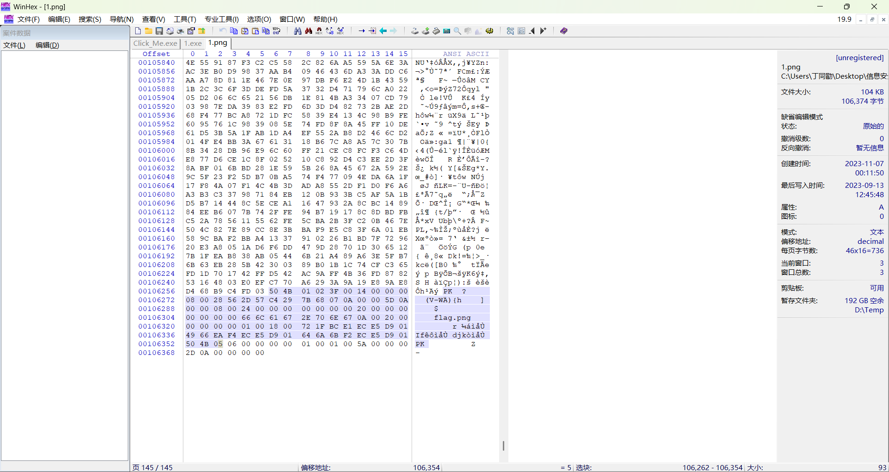This screenshot has height=472, width=889.
Task: Create a new file with the toolbar icon
Action: click(x=138, y=31)
